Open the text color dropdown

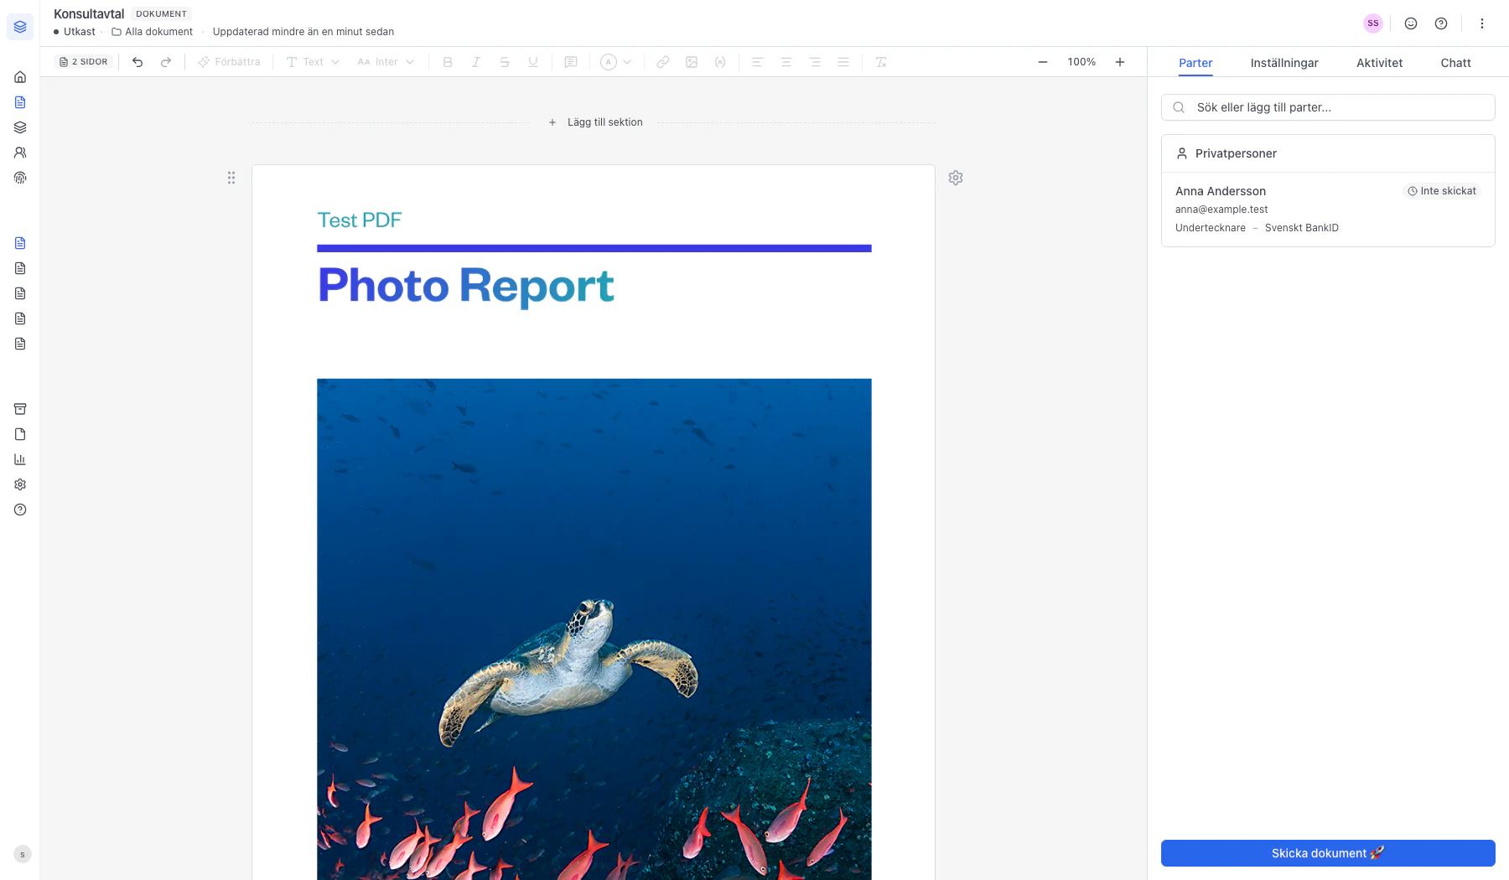[x=616, y=62]
